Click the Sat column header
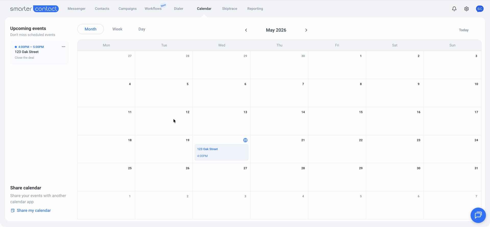 395,45
